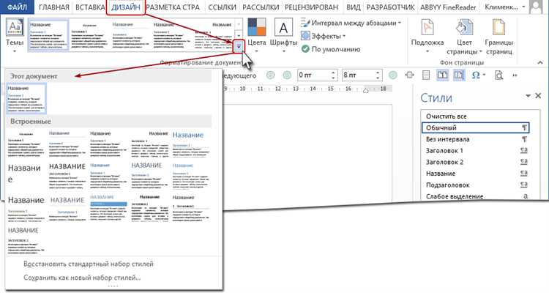The width and height of the screenshot is (549, 293).
Task: Open the ФАЙЛ tab
Action: tap(17, 7)
